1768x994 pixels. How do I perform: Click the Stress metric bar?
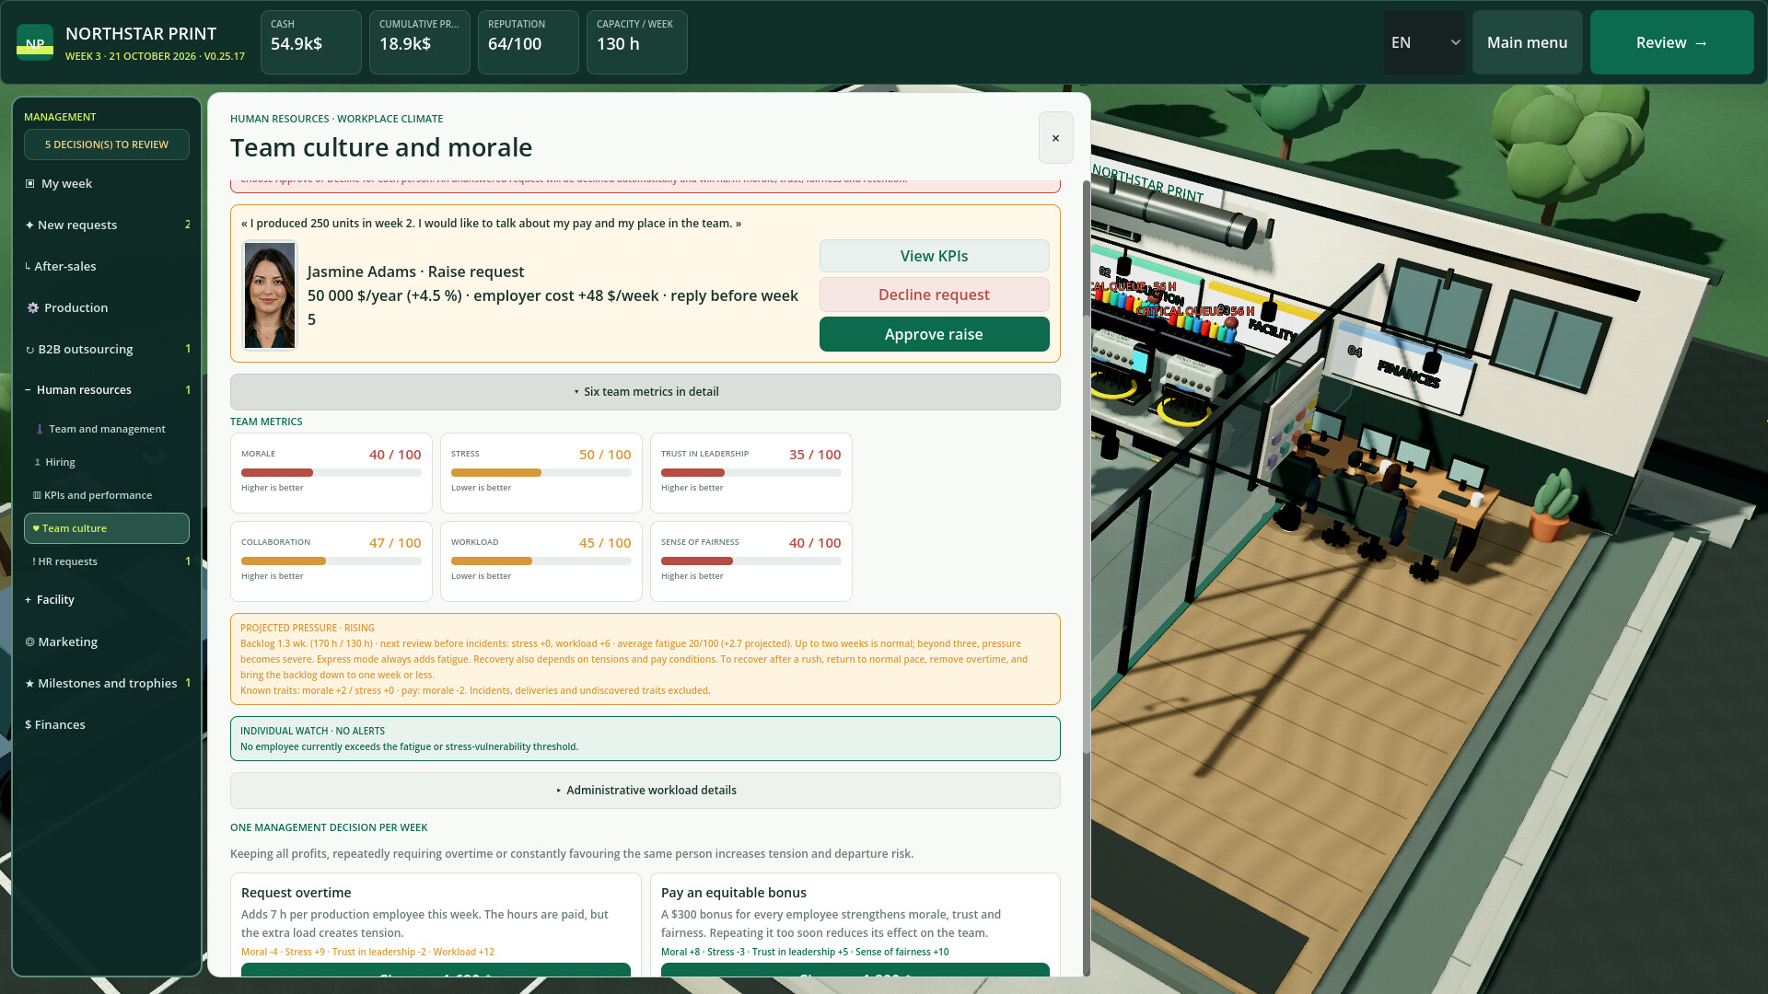click(x=541, y=473)
